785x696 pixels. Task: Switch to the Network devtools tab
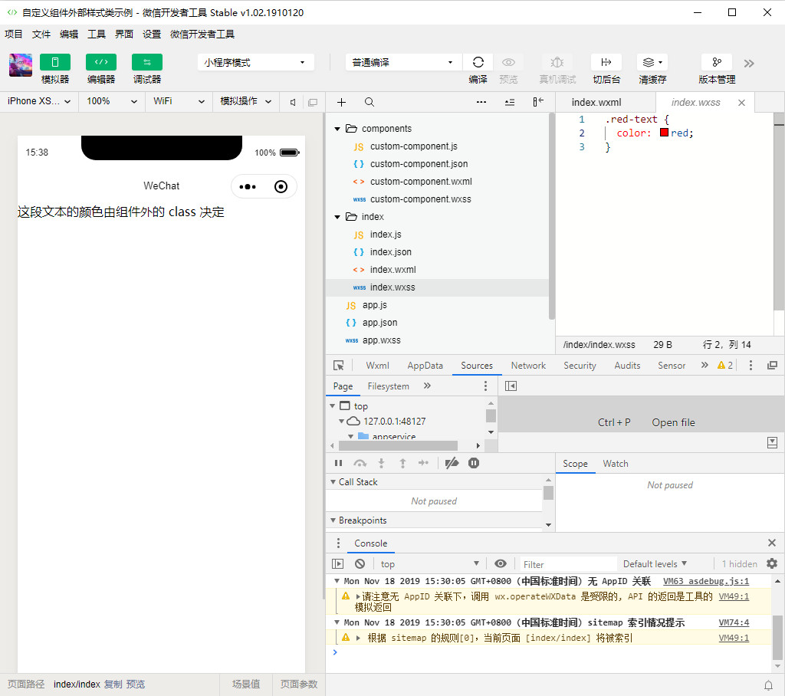click(x=528, y=366)
